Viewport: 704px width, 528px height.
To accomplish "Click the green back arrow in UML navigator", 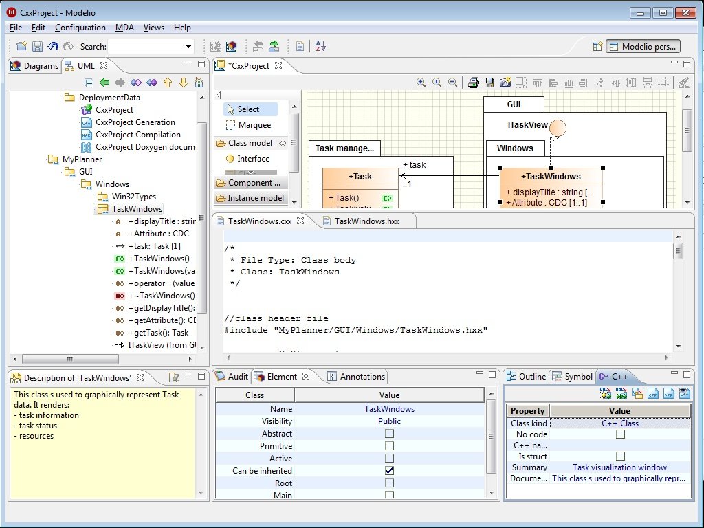I will [104, 82].
